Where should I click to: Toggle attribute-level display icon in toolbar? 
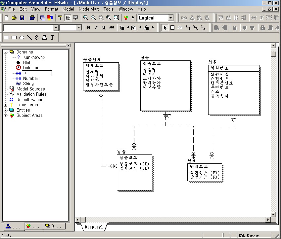[x=68, y=18]
